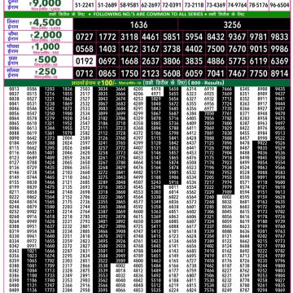Select number 0727 in the ₹2,000 row
Viewport: 293px width, 293px height.
coord(85,37)
